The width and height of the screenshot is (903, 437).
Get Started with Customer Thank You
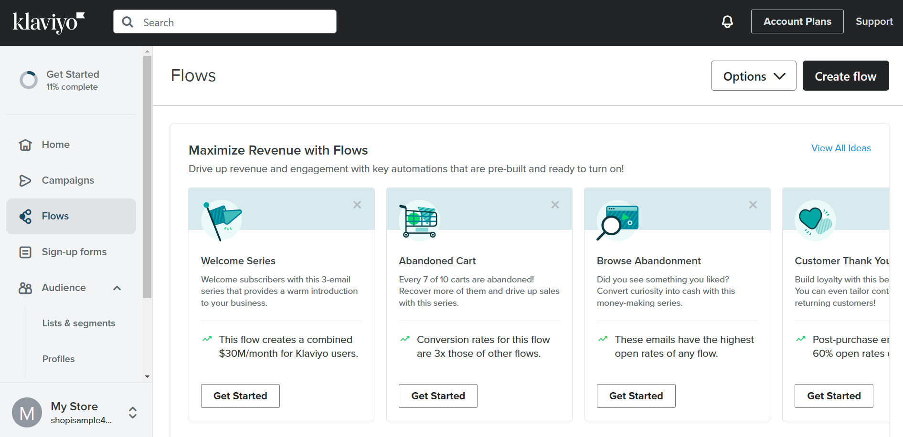coord(834,396)
